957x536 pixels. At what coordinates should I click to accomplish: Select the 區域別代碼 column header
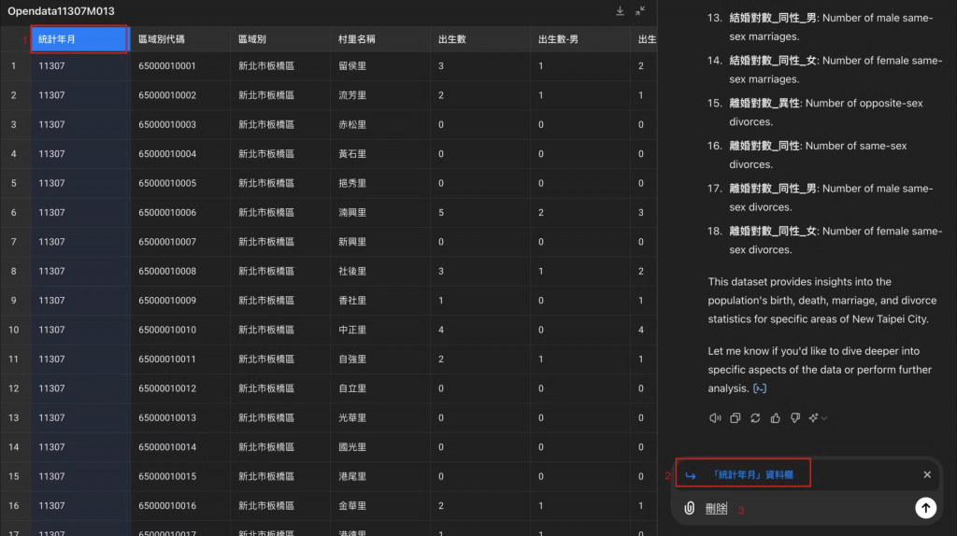point(180,39)
